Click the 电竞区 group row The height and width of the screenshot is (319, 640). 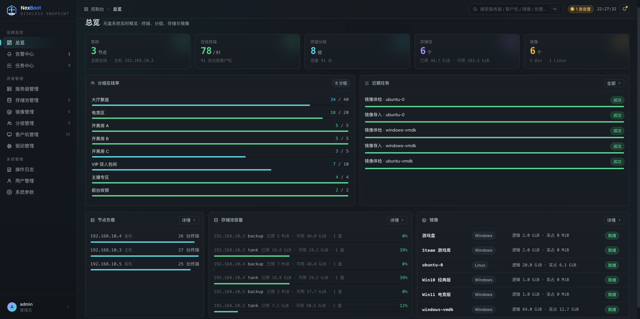tap(220, 115)
